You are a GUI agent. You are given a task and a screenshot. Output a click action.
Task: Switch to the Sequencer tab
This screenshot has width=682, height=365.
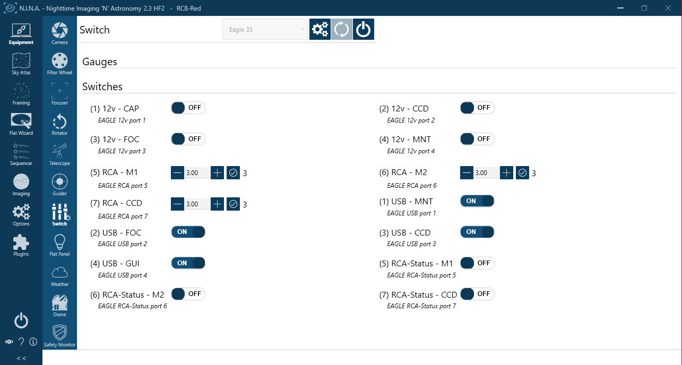21,154
